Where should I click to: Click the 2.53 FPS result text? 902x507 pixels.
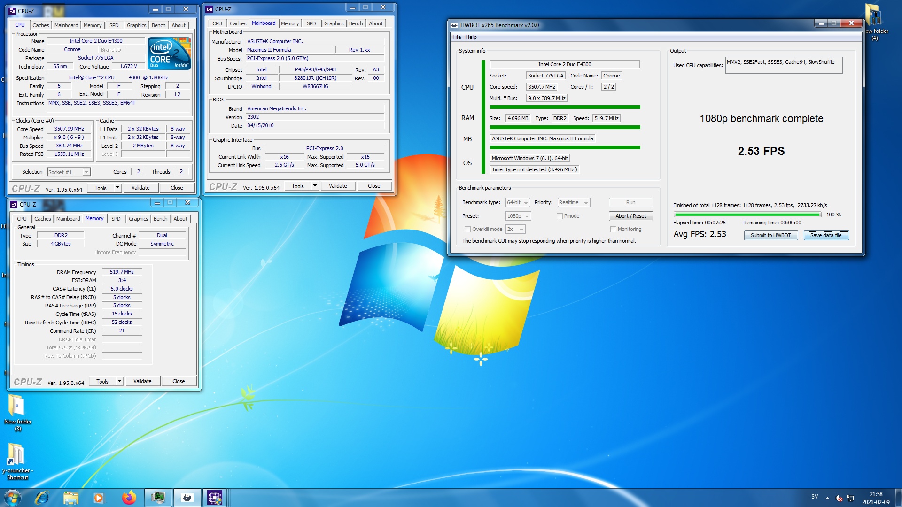761,151
